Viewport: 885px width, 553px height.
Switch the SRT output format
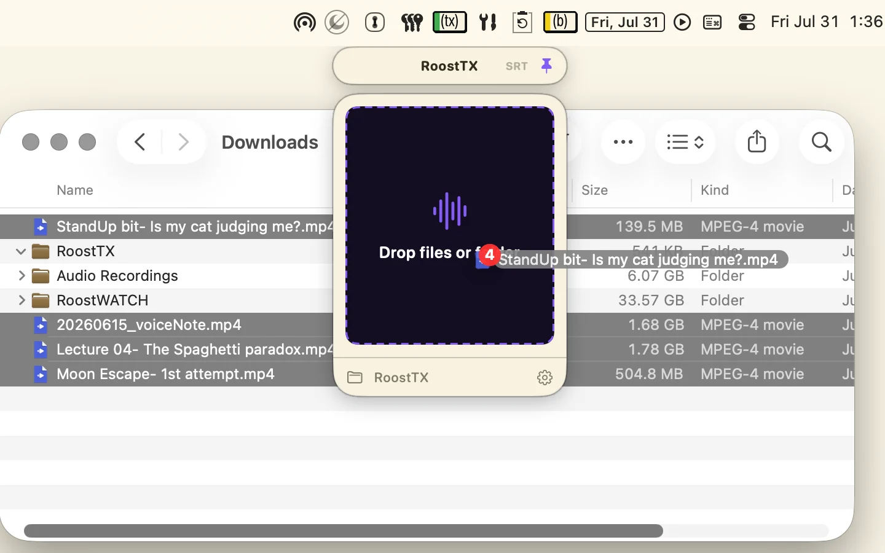[517, 66]
